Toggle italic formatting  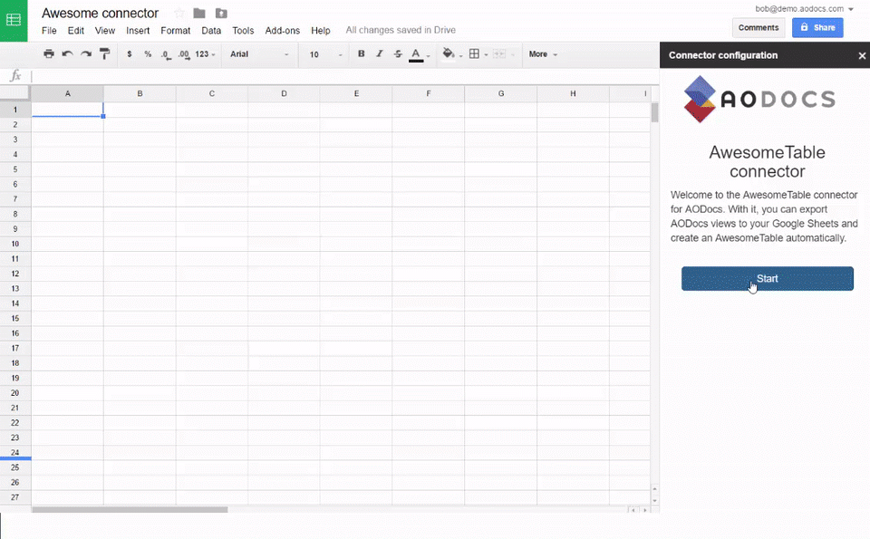[380, 53]
